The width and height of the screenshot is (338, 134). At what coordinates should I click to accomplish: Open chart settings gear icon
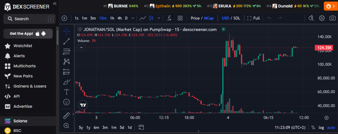point(322,18)
